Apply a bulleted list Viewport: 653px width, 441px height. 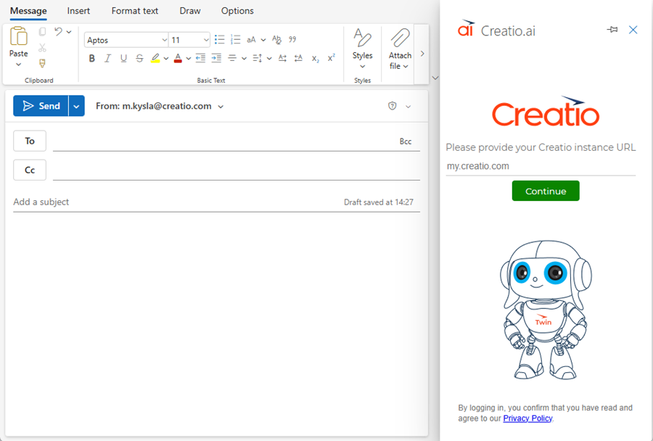coord(219,40)
